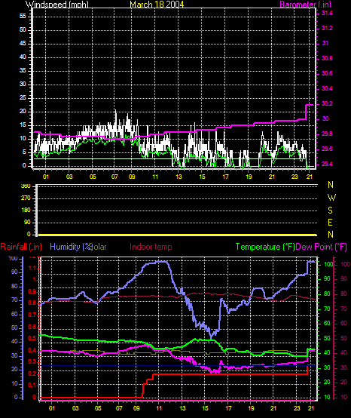The image size is (351, 418).
Task: Click the 13 hour marker under the wind chart
Action: (179, 177)
